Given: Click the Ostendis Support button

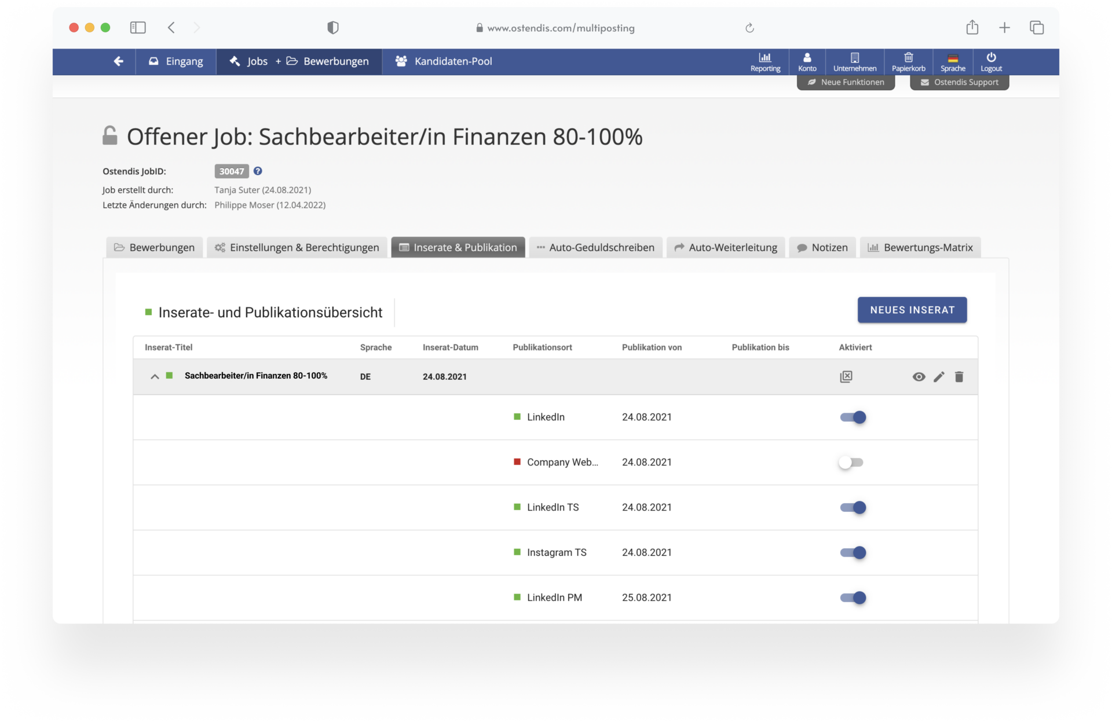Looking at the screenshot, I should (960, 82).
